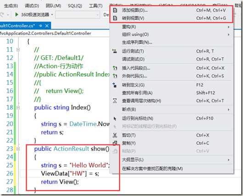Click the ViewData["HW"] = s; code line

(x=70, y=174)
